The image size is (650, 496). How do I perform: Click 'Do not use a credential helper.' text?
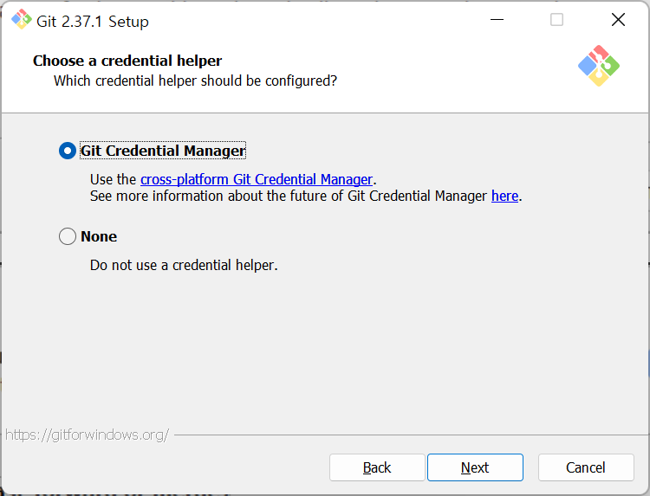click(x=184, y=266)
